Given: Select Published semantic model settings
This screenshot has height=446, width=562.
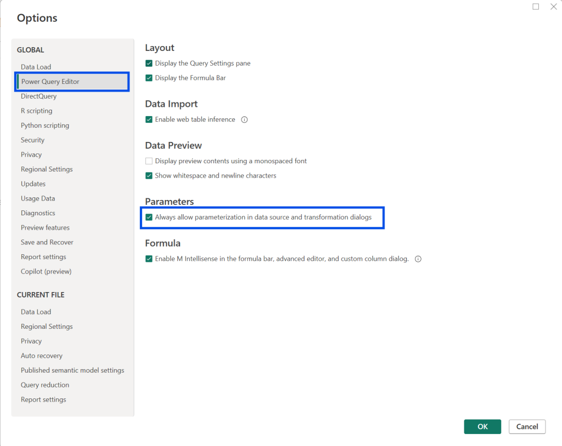Looking at the screenshot, I should tap(72, 370).
